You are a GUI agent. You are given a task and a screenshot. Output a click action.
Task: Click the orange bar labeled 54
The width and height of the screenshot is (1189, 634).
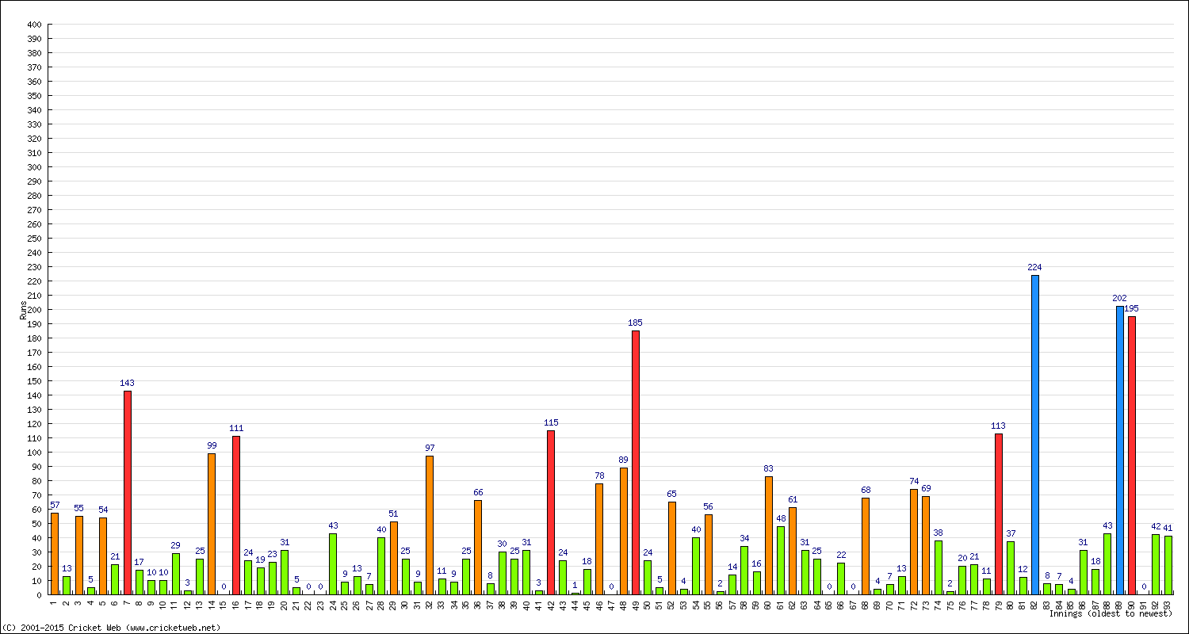[x=102, y=556]
